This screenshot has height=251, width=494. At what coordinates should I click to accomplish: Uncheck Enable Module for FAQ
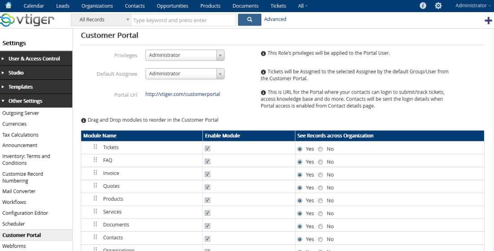tap(207, 161)
